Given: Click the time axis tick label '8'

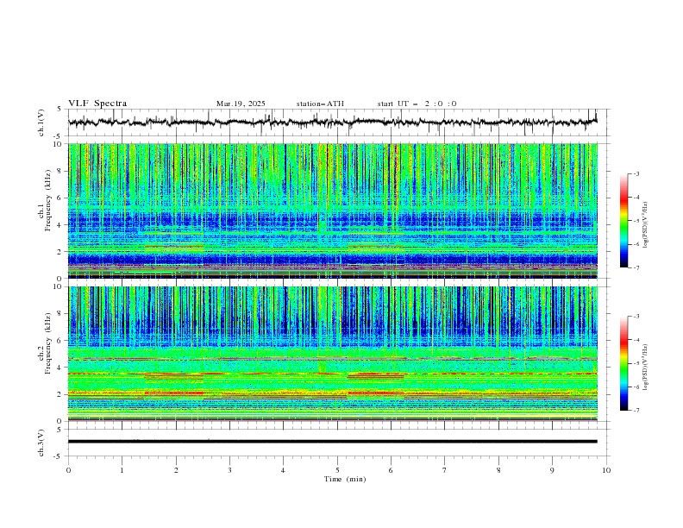Looking at the screenshot, I should click(498, 470).
